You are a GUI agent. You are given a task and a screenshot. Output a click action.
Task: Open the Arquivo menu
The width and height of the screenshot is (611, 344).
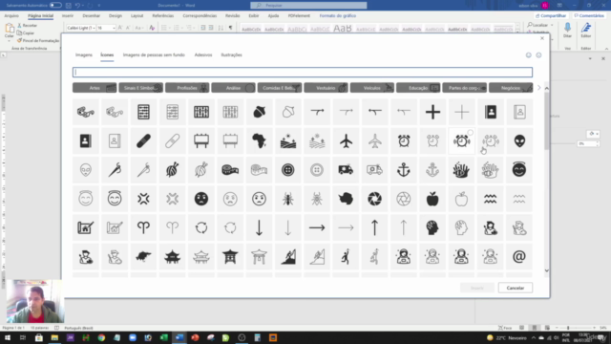11,15
